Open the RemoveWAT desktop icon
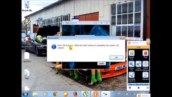 (39, 23)
